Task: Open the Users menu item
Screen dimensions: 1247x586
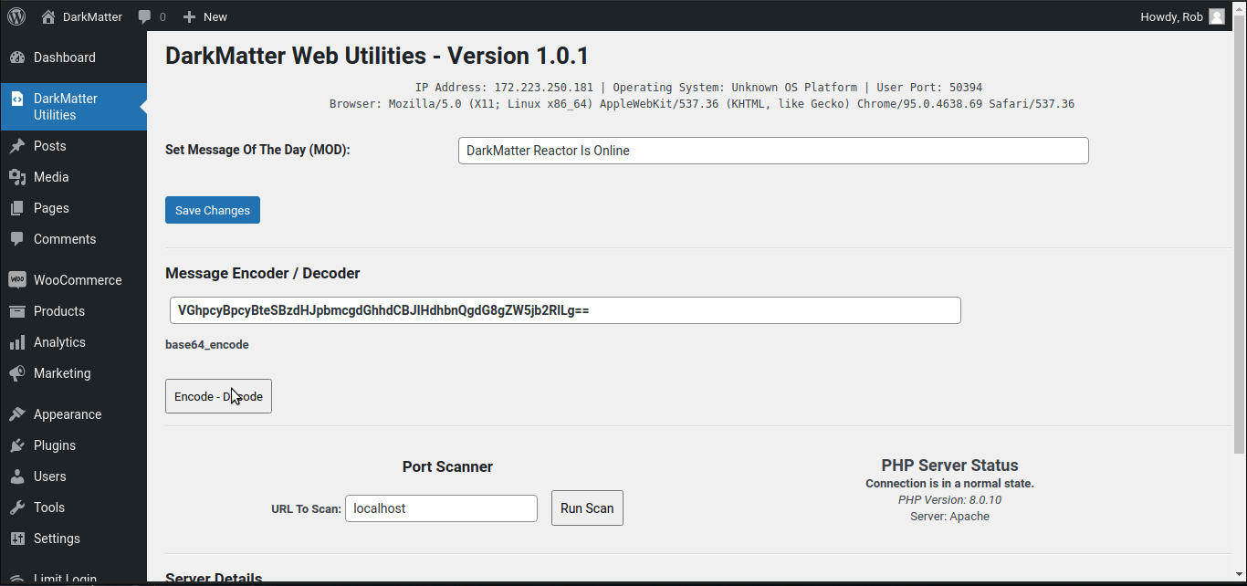Action: pyautogui.click(x=73, y=476)
